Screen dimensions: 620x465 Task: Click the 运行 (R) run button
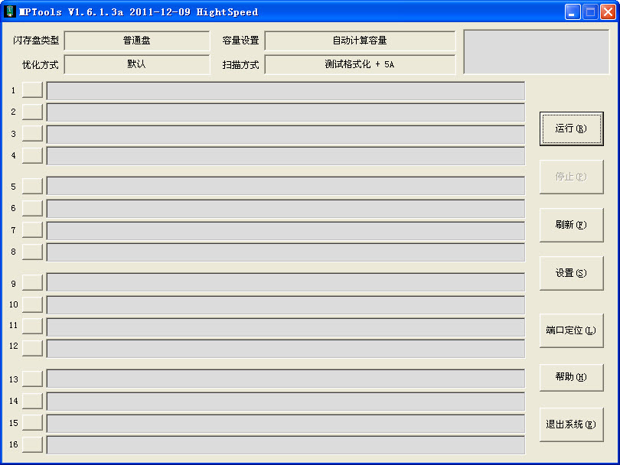click(x=571, y=128)
